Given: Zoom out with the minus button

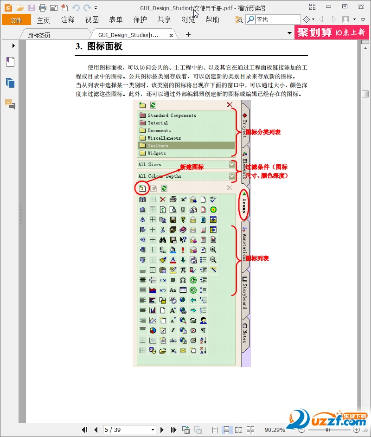Looking at the screenshot, I should pos(301,430).
